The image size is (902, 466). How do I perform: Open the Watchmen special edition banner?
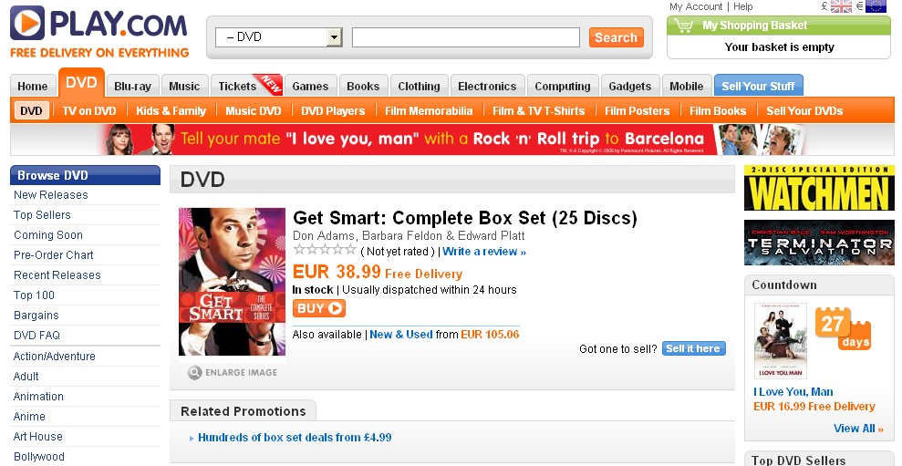click(x=819, y=188)
